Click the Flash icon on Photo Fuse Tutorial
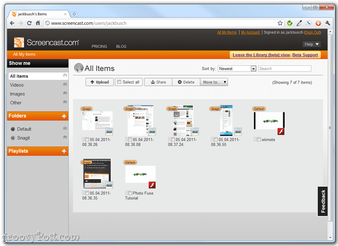Screen dimensions: 338x246 tap(152, 185)
